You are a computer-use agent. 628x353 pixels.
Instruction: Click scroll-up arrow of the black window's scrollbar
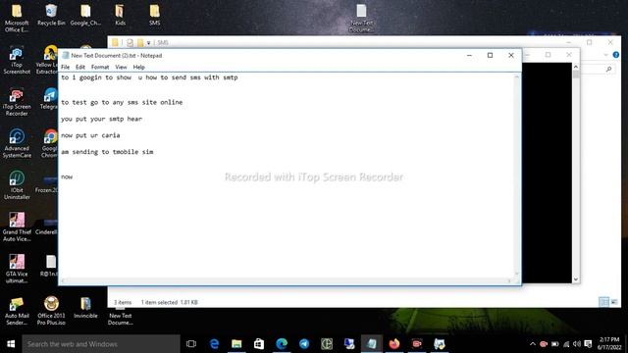pos(576,67)
